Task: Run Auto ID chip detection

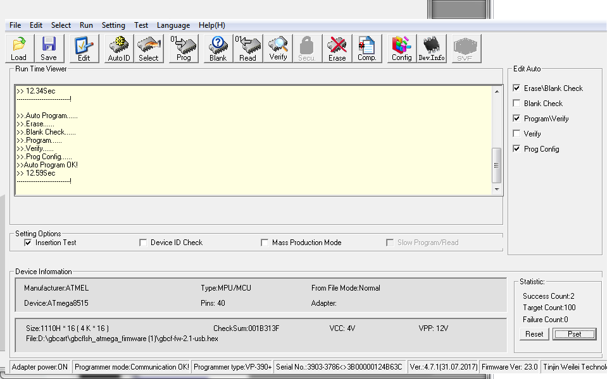Action: coord(118,47)
